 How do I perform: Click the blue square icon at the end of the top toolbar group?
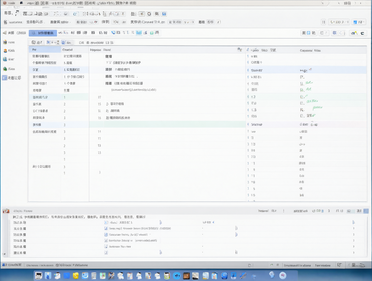(x=164, y=14)
